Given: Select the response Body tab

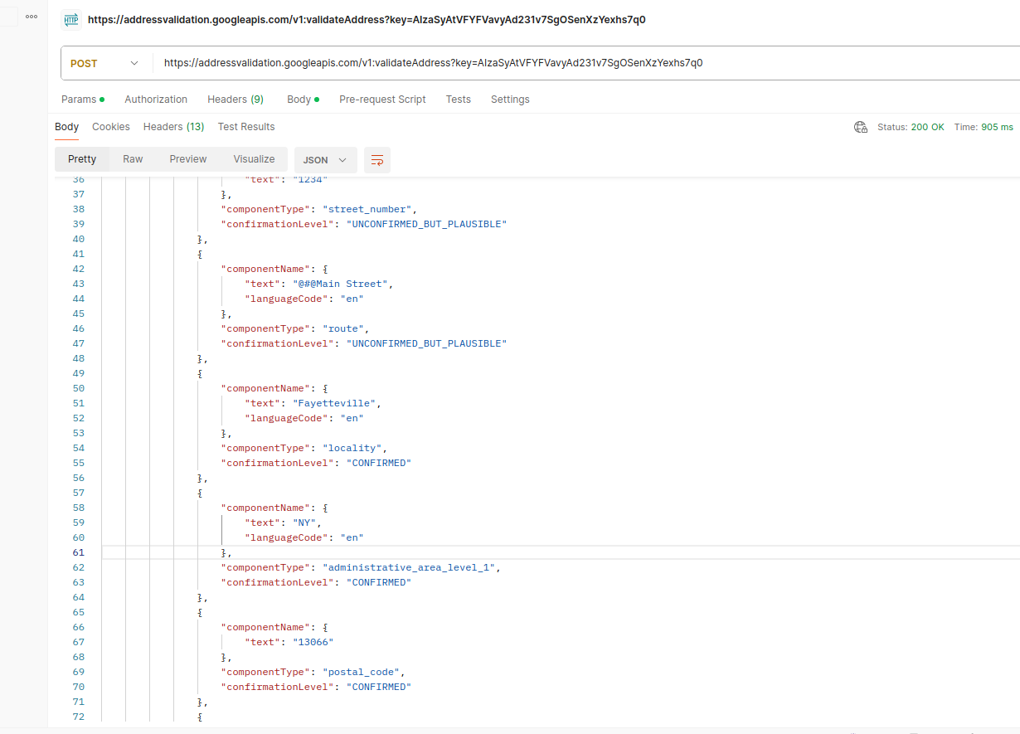Looking at the screenshot, I should tap(66, 127).
